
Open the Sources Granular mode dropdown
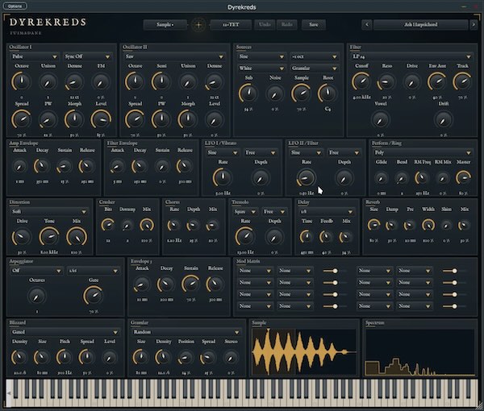click(x=314, y=68)
